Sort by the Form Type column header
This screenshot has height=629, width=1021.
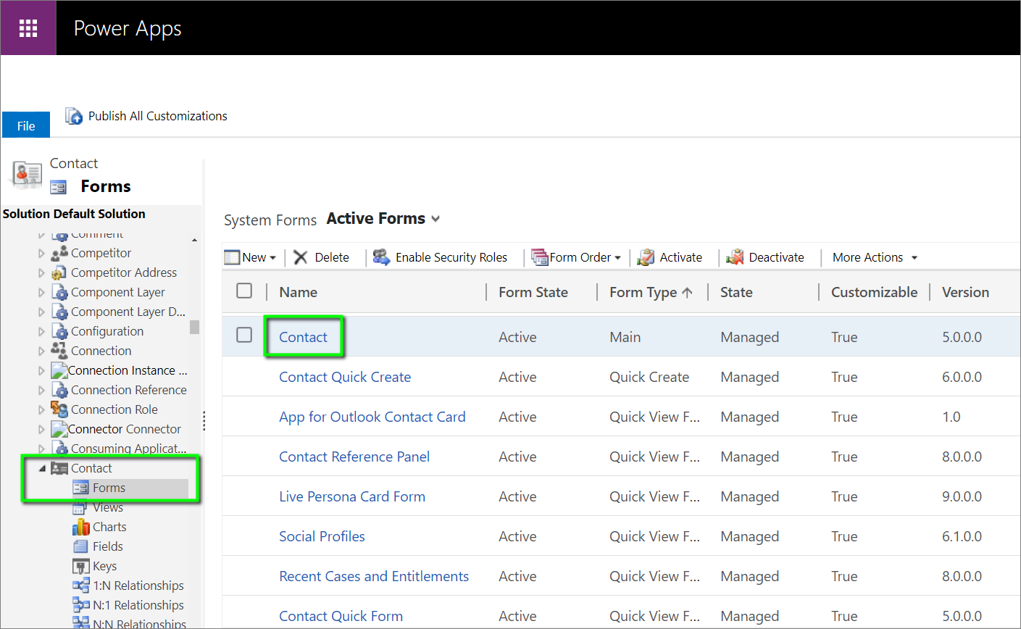click(651, 292)
